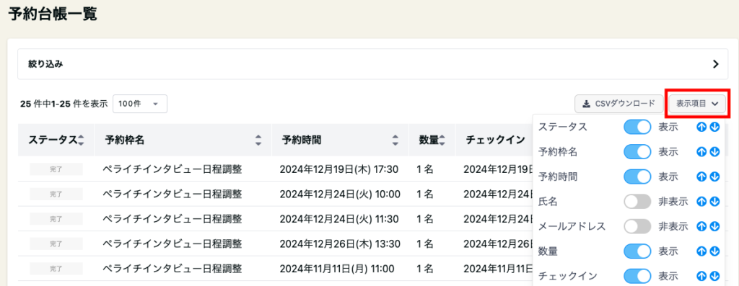Click CSVダウンロード button

click(x=618, y=104)
